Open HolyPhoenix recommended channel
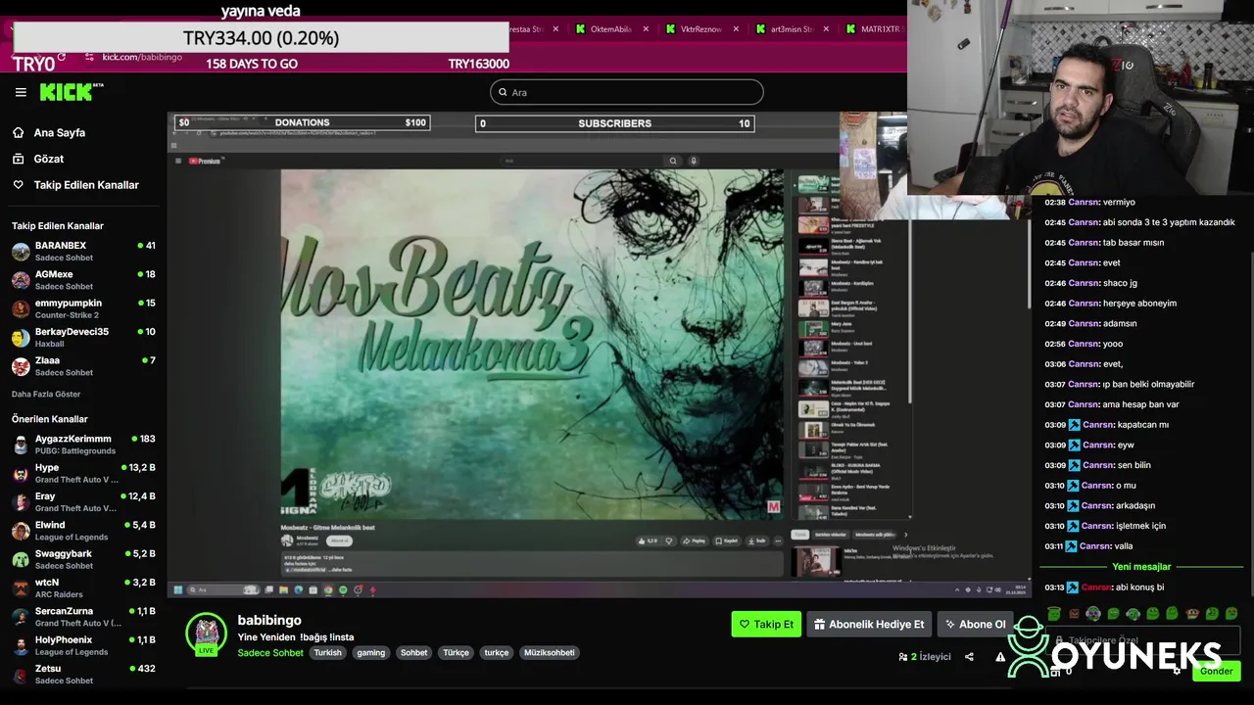The width and height of the screenshot is (1254, 705). tap(83, 645)
